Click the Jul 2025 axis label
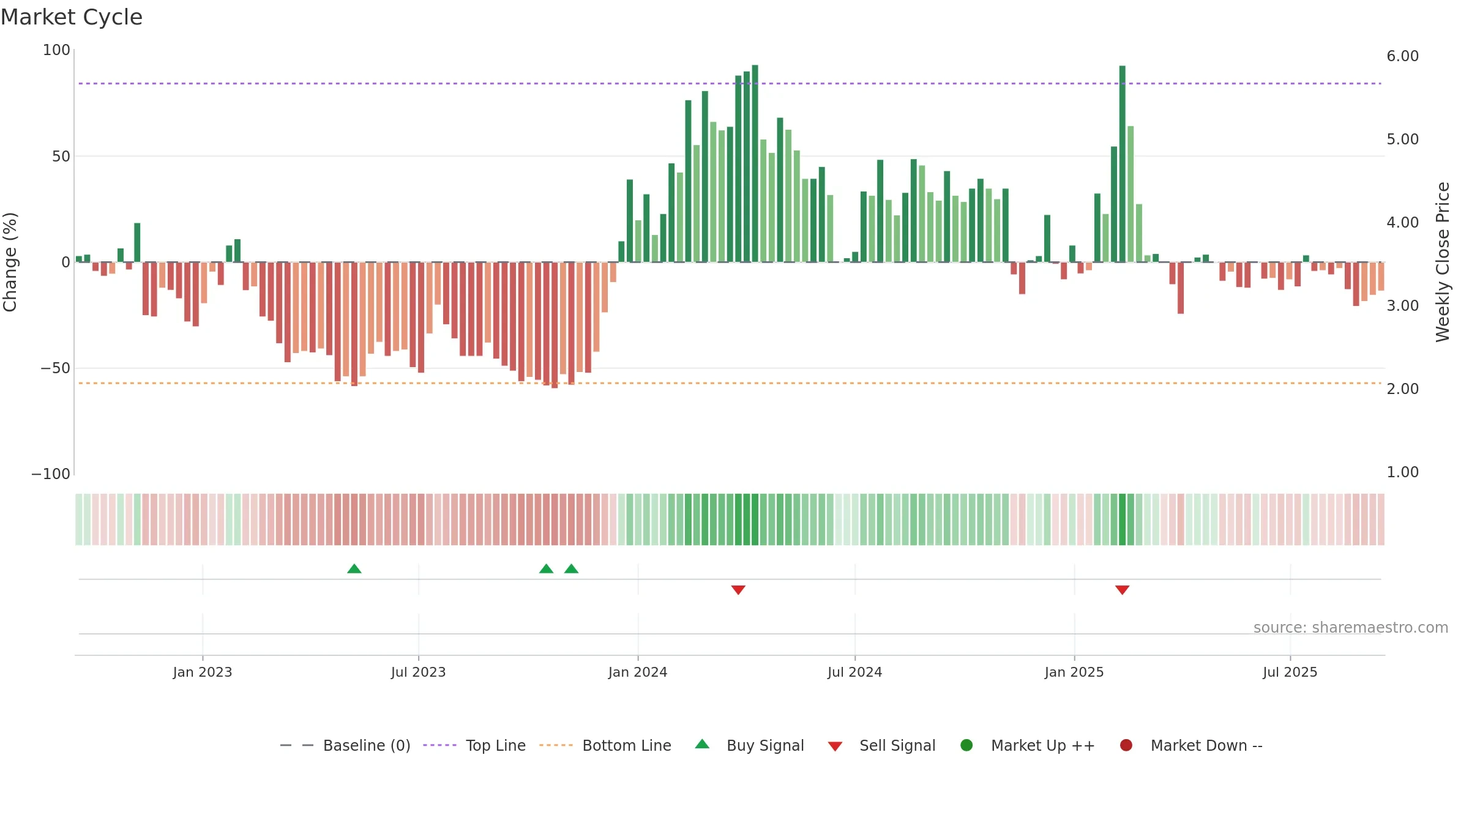 click(x=1290, y=672)
